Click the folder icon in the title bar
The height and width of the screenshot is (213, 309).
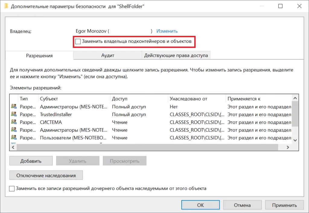(6, 6)
